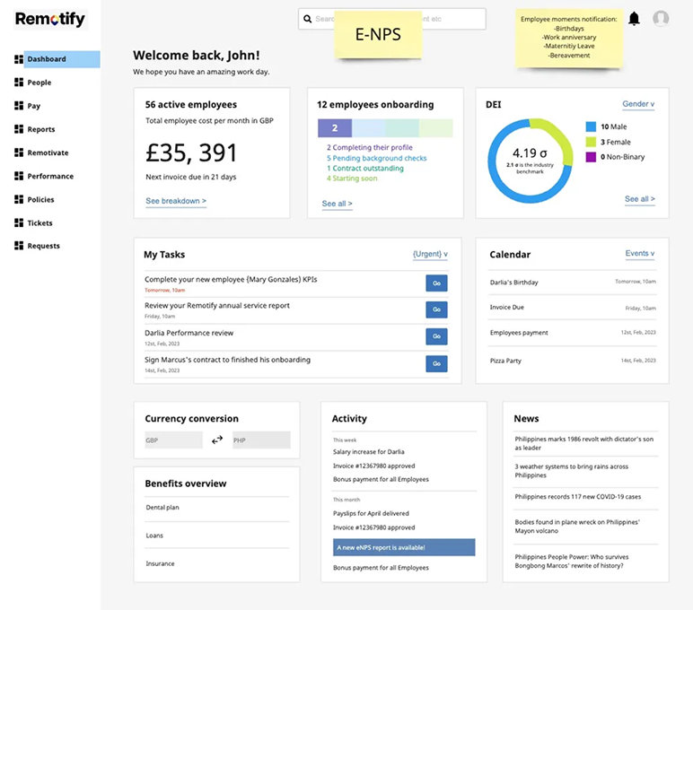Open Invoice Due calendar entry
The width and height of the screenshot is (693, 758).
[573, 308]
